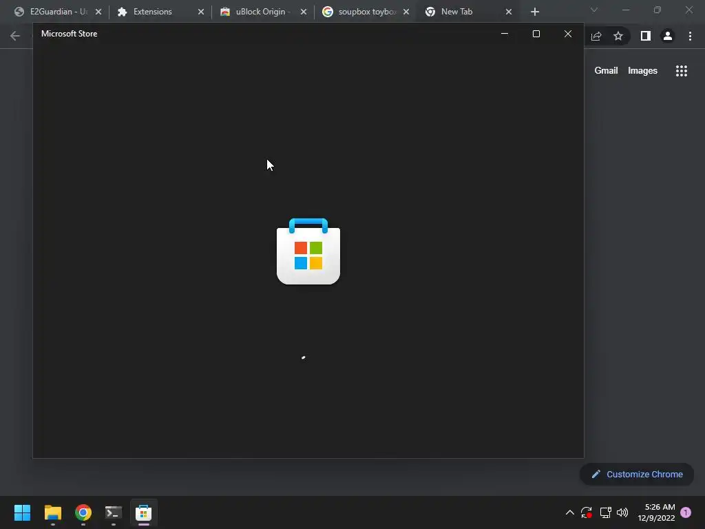
Task: Switch to the soupbox toybox Google tab
Action: (365, 12)
